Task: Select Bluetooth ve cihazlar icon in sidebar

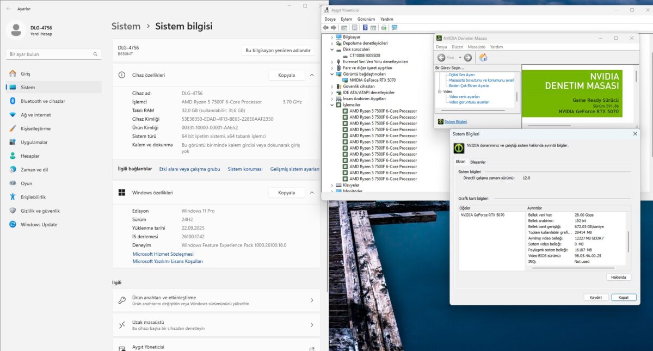Action: [x=13, y=101]
